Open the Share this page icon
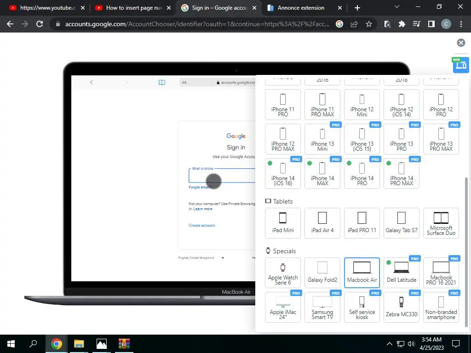Image resolution: width=471 pixels, height=353 pixels. click(354, 24)
